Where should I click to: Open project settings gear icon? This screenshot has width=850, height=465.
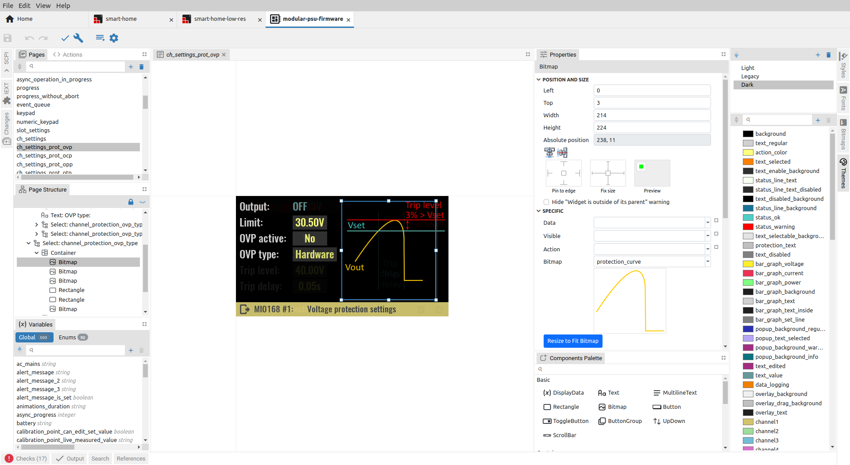(x=114, y=38)
